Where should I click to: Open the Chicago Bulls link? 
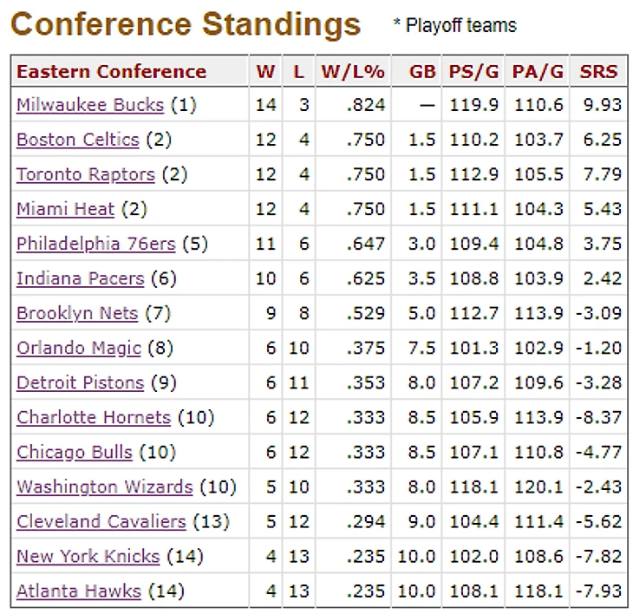tap(74, 452)
